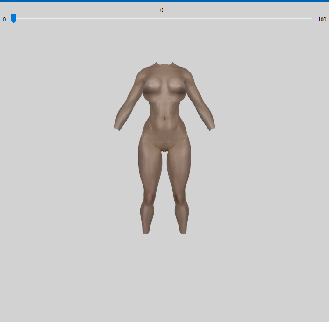Image resolution: width=329 pixels, height=322 pixels.
Task: Click the slider track near its midpoint
Action: pyautogui.click(x=162, y=18)
